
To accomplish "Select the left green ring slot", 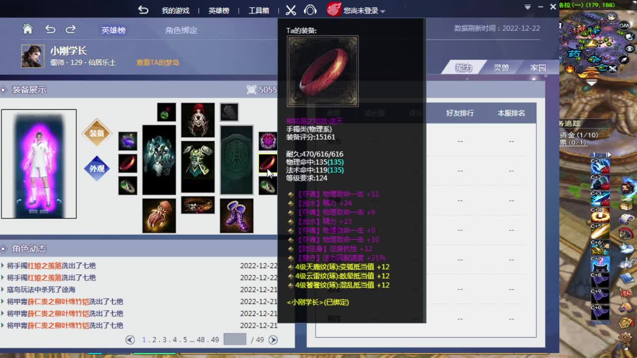I will click(x=128, y=185).
